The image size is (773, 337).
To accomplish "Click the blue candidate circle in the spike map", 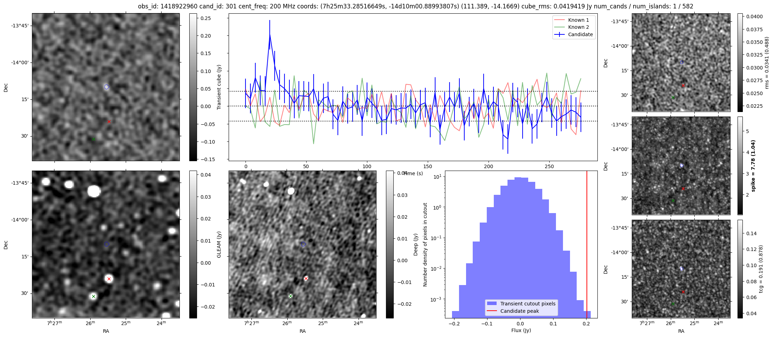I will pos(682,165).
